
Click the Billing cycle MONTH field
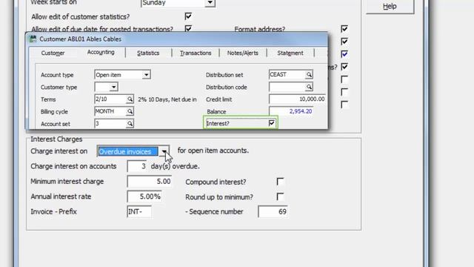[110, 111]
